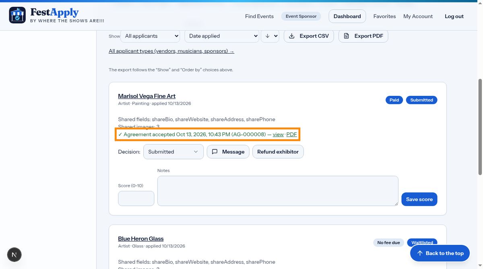Screen dimensions: 483x269
Task: Download the agreement PDF for Marisol Vega
Action: [292, 134]
